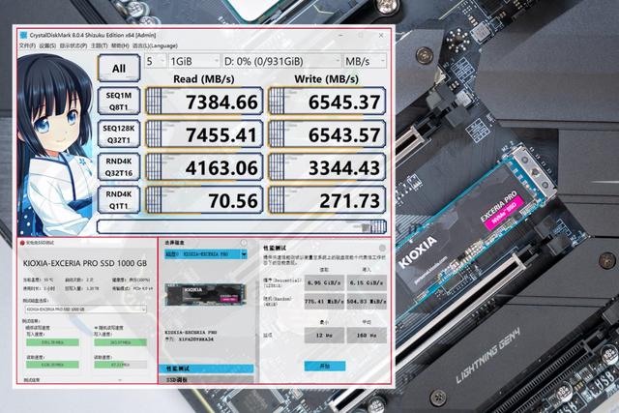
Task: Start the SEQ1M Q8T1 test
Action: [x=119, y=102]
